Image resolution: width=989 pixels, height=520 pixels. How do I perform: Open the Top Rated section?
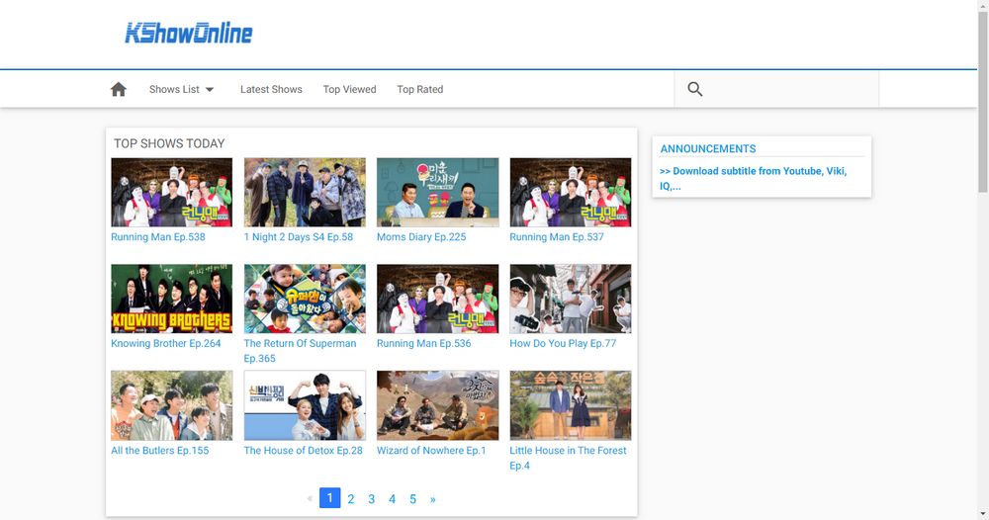click(419, 89)
